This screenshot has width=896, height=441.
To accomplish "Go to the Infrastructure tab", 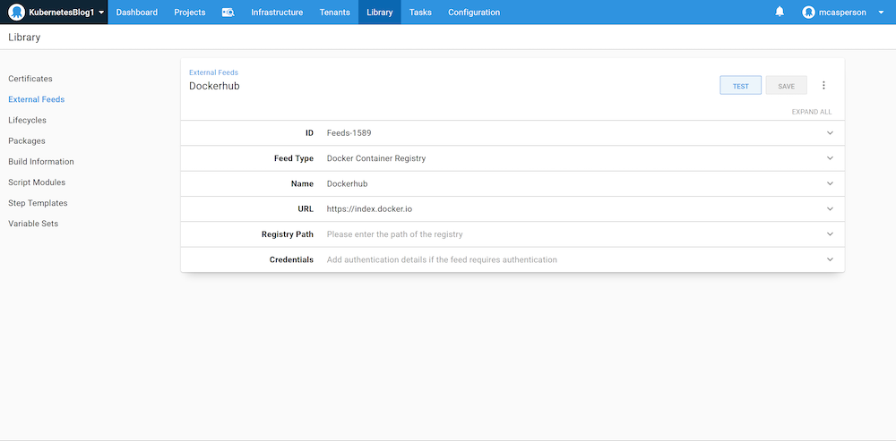I will point(277,13).
